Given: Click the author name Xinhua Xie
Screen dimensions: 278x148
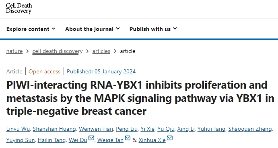Looking at the screenshot, I should (152, 140).
